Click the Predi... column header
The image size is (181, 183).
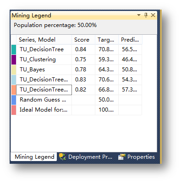click(x=130, y=40)
